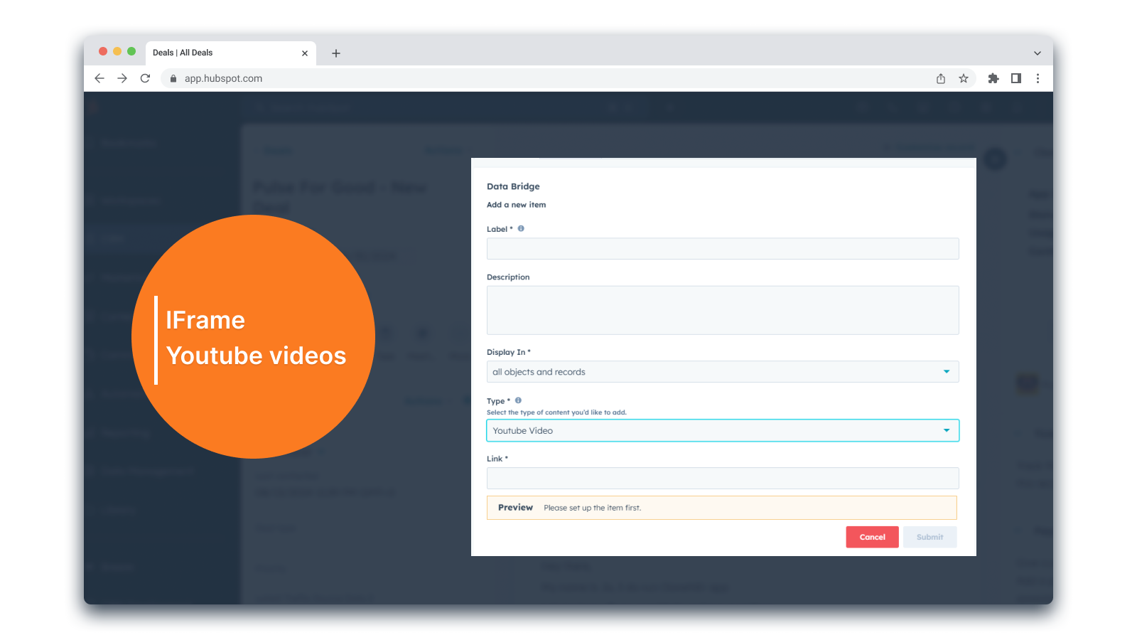Focus the Description text area

tap(723, 310)
